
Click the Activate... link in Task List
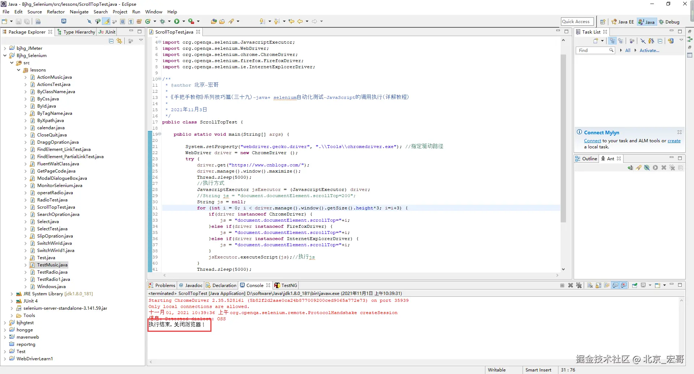[x=650, y=51]
